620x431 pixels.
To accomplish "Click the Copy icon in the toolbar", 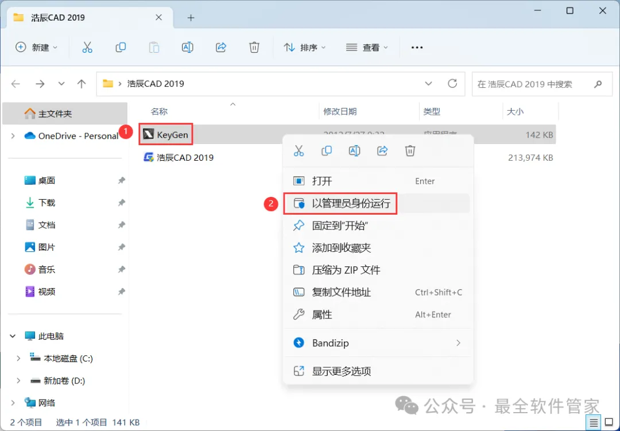I will (x=121, y=48).
